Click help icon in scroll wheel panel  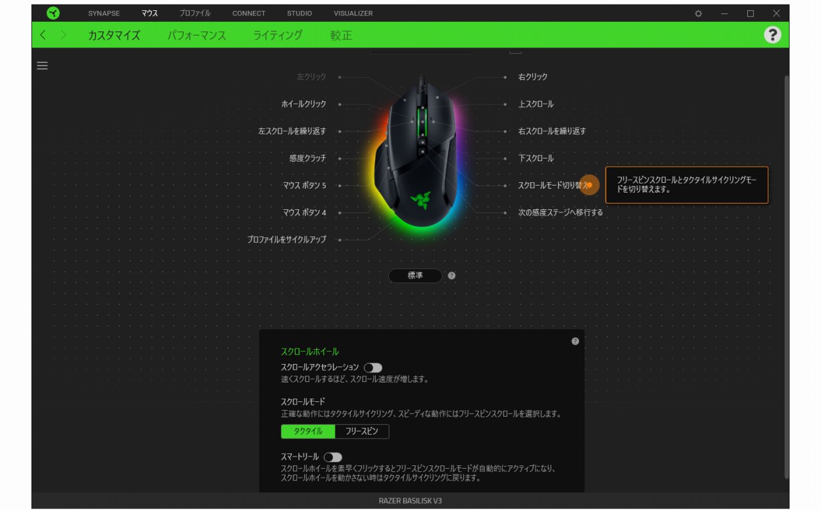(575, 341)
